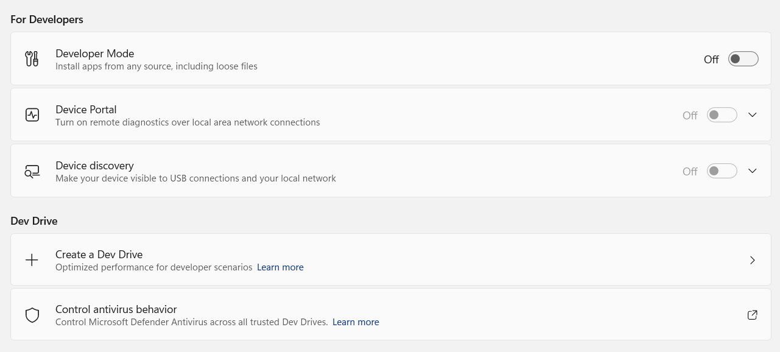Open Learn more link for Dev Drive

(x=280, y=267)
